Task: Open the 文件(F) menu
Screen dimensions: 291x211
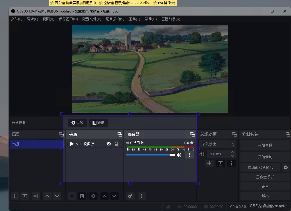Action: 16,19
